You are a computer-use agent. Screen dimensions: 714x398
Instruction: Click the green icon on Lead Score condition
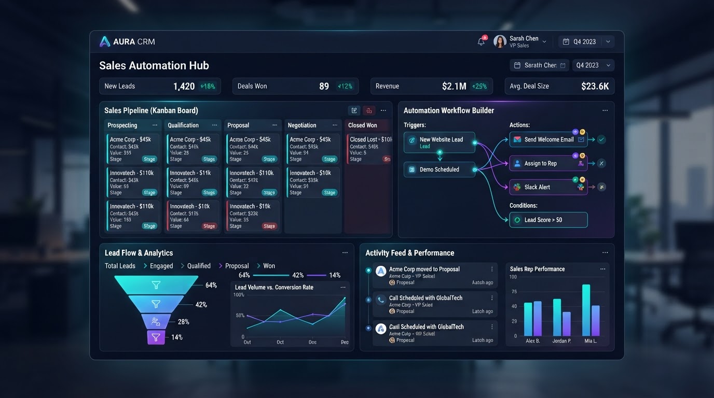tap(517, 220)
